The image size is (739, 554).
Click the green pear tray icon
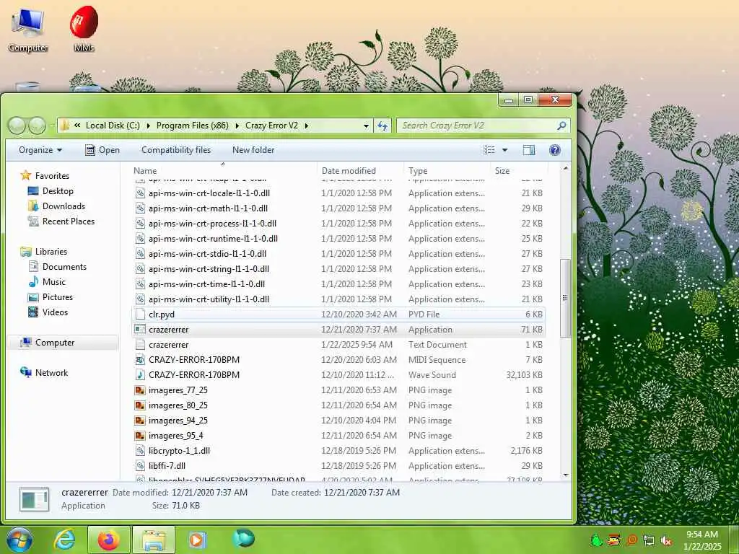597,540
